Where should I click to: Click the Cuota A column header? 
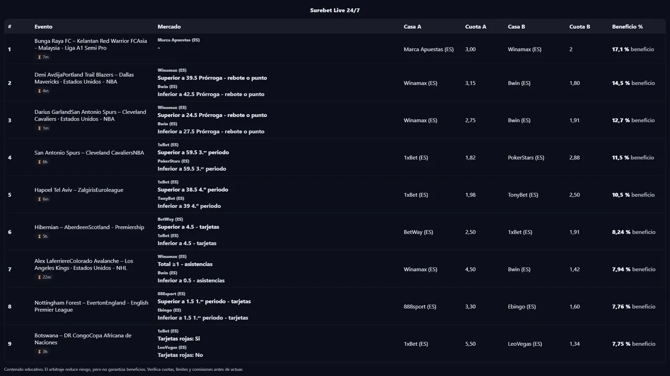click(475, 27)
